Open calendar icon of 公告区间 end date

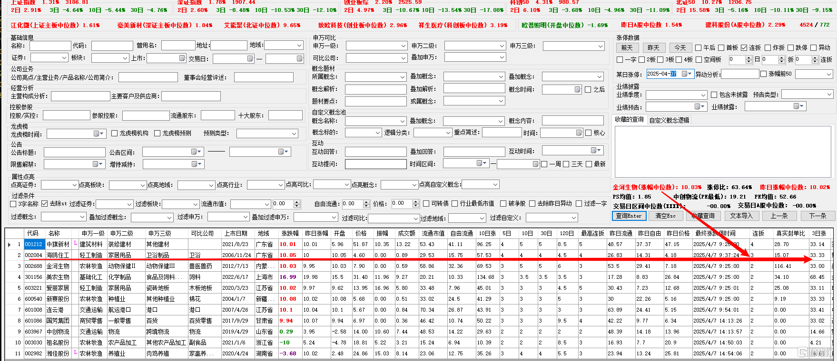(x=281, y=152)
